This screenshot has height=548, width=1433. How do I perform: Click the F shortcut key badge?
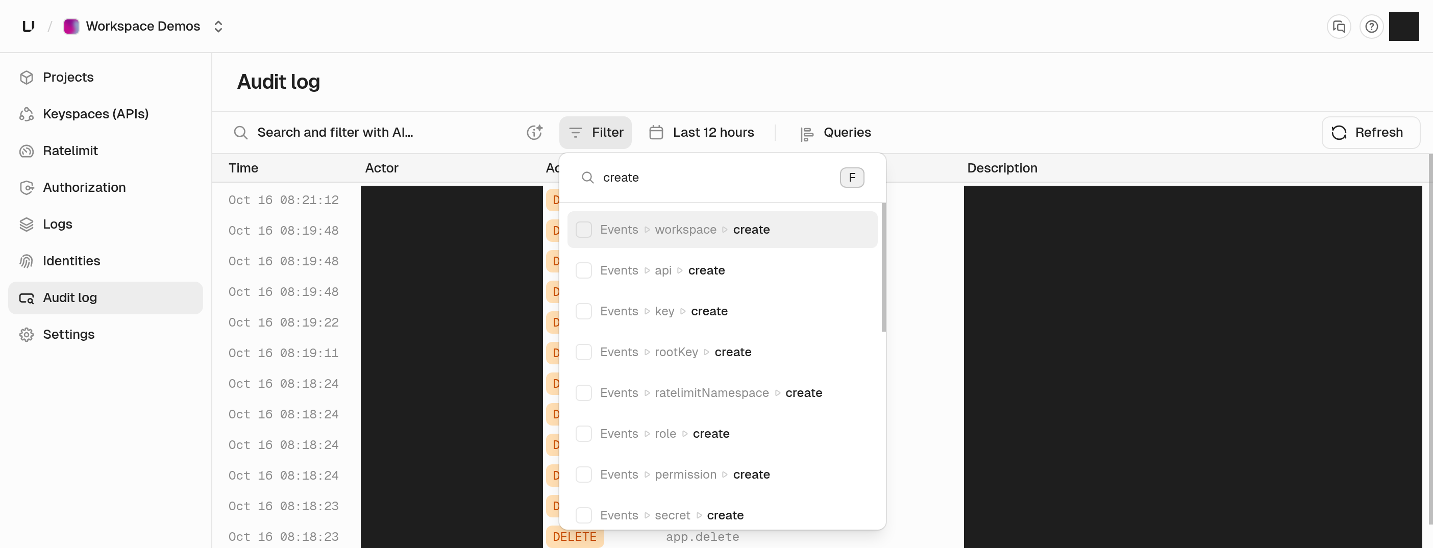point(852,178)
